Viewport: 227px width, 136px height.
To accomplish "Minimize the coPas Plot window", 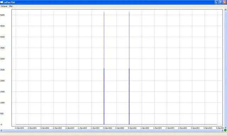I will click(x=216, y=2).
